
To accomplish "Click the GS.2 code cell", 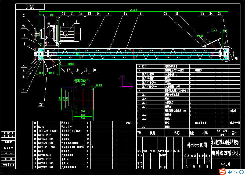I will tap(144, 119).
